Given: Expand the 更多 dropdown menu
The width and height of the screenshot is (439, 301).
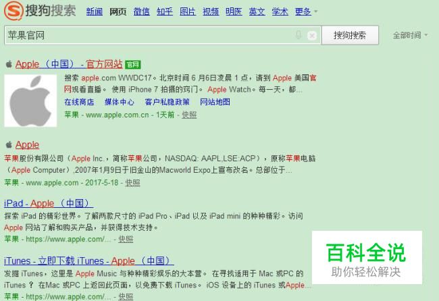Looking at the screenshot, I should (306, 11).
